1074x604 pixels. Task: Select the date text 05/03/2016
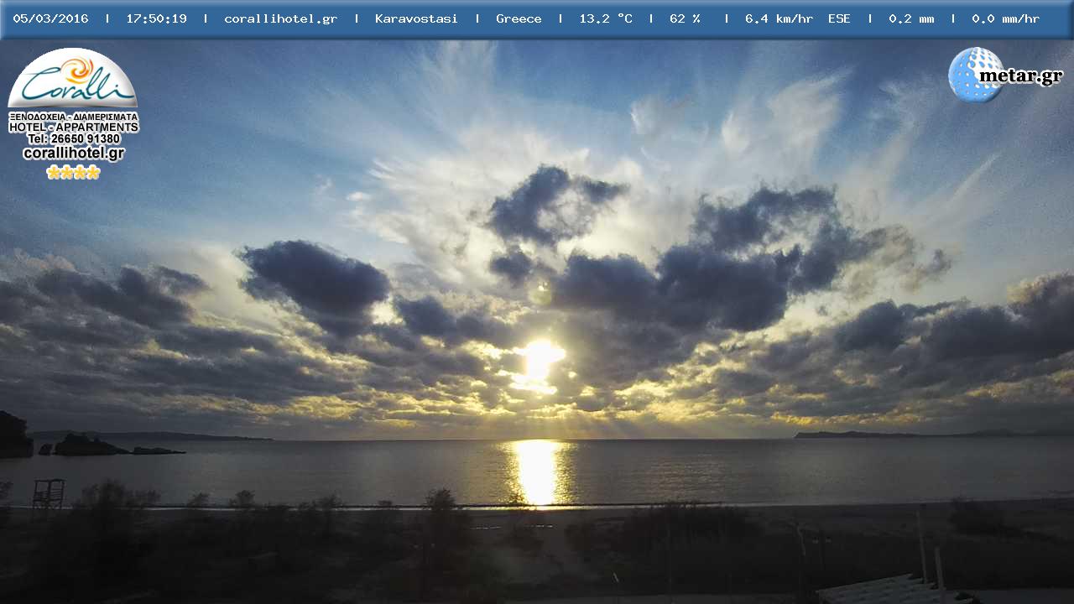(50, 18)
